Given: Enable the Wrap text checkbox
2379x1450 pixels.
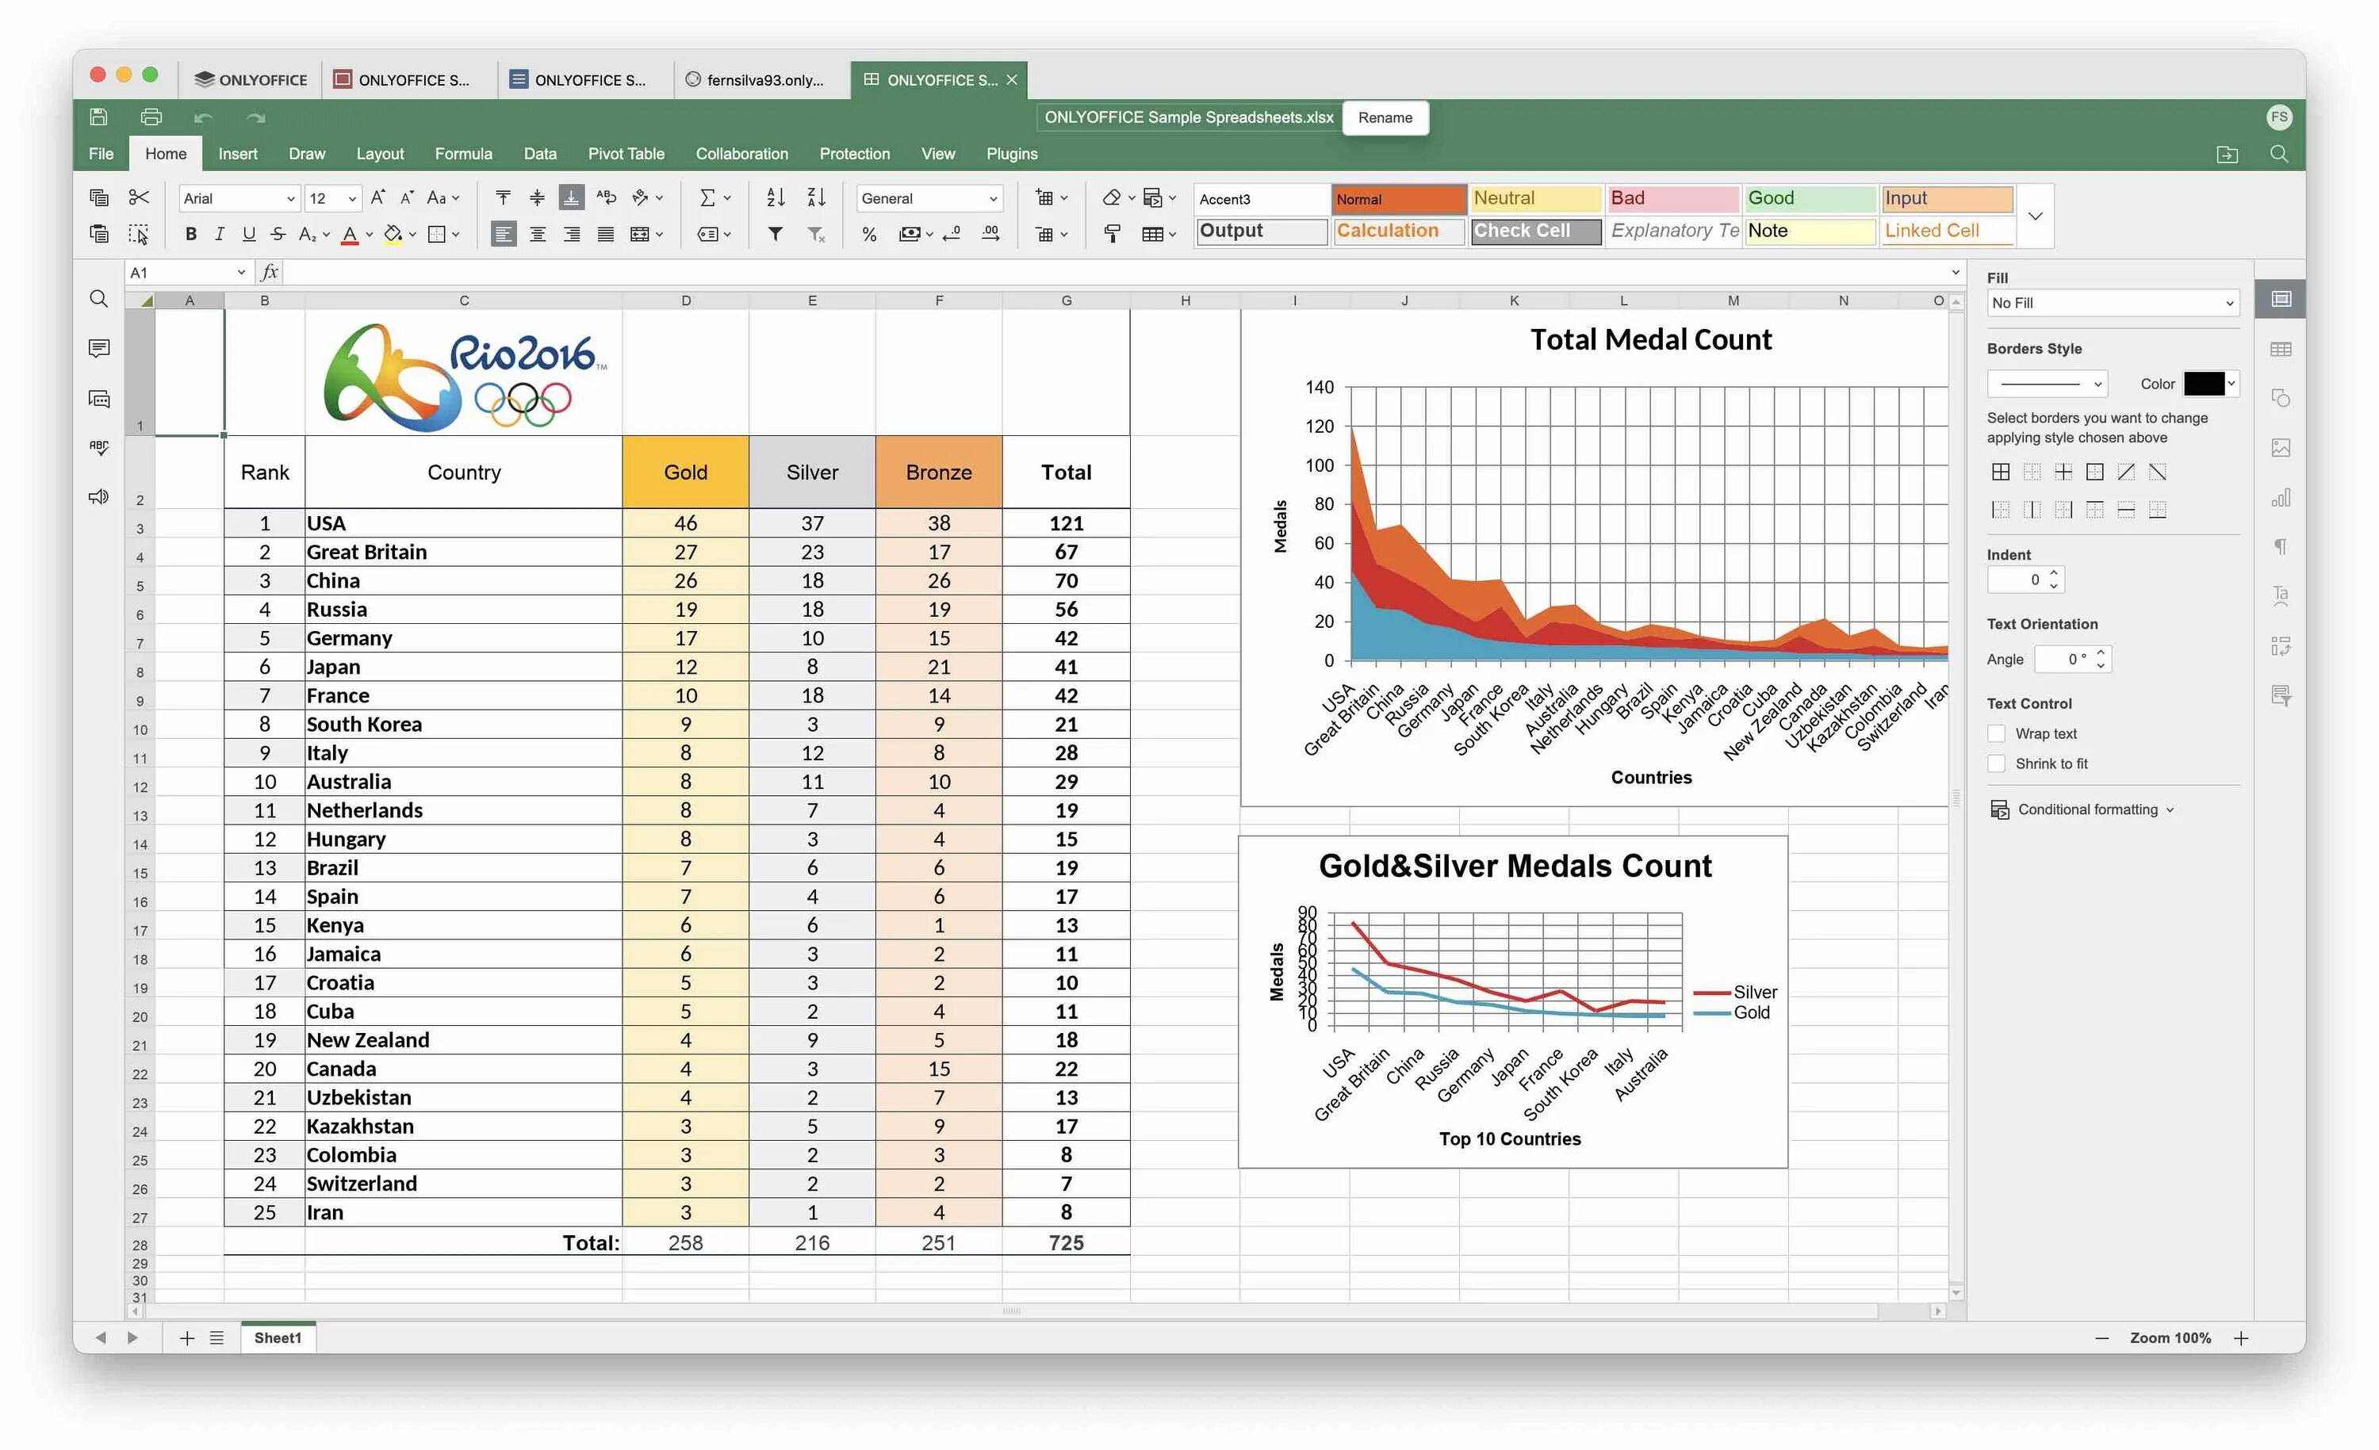Looking at the screenshot, I should [x=1997, y=733].
